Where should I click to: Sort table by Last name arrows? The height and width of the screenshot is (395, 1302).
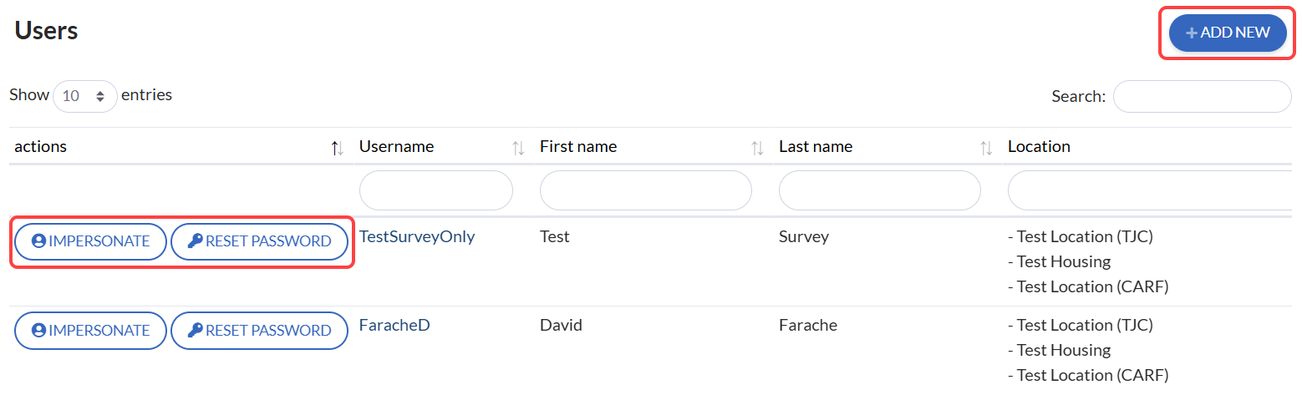(x=986, y=148)
